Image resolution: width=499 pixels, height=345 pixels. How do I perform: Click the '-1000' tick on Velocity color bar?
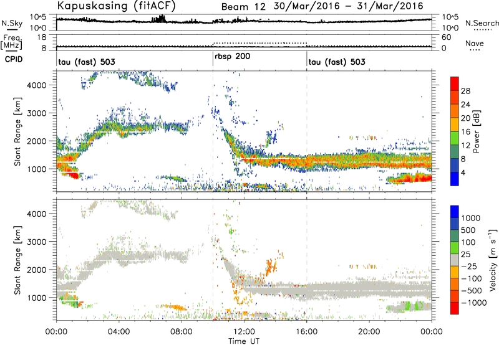473,303
